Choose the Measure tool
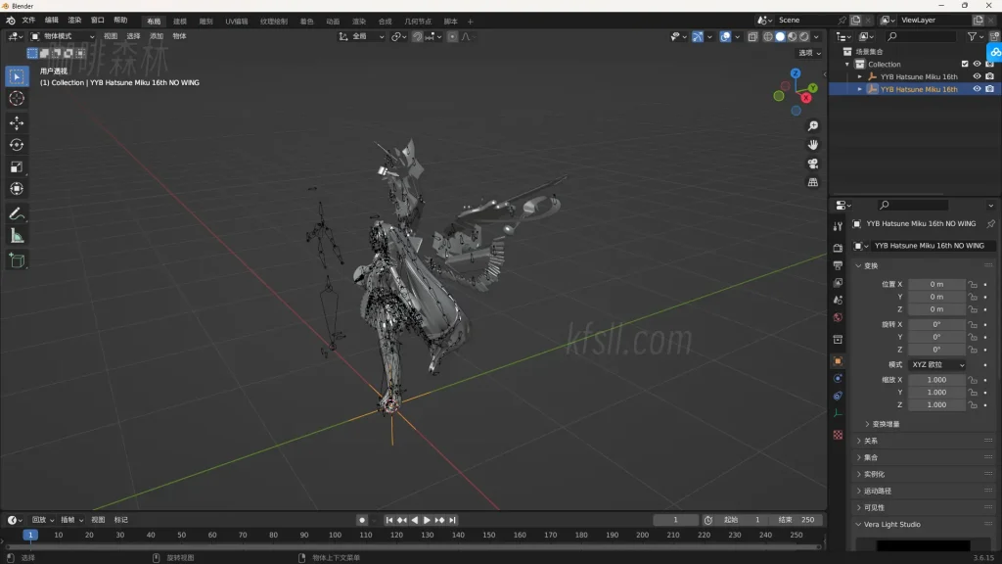1002x564 pixels. click(17, 236)
